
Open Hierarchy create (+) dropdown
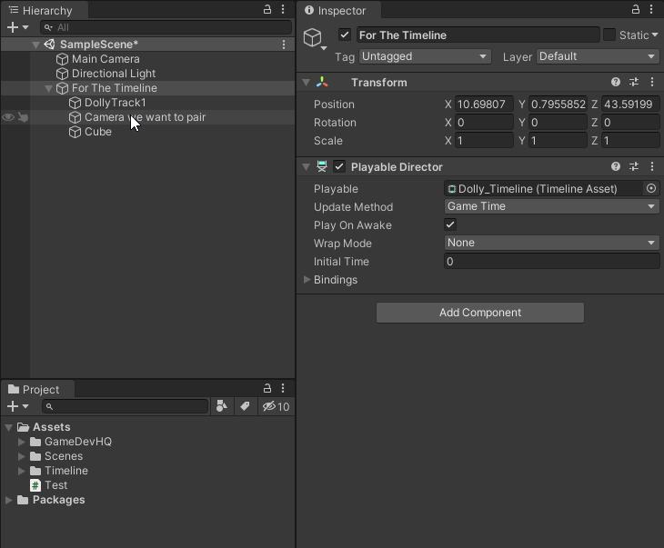(18, 27)
